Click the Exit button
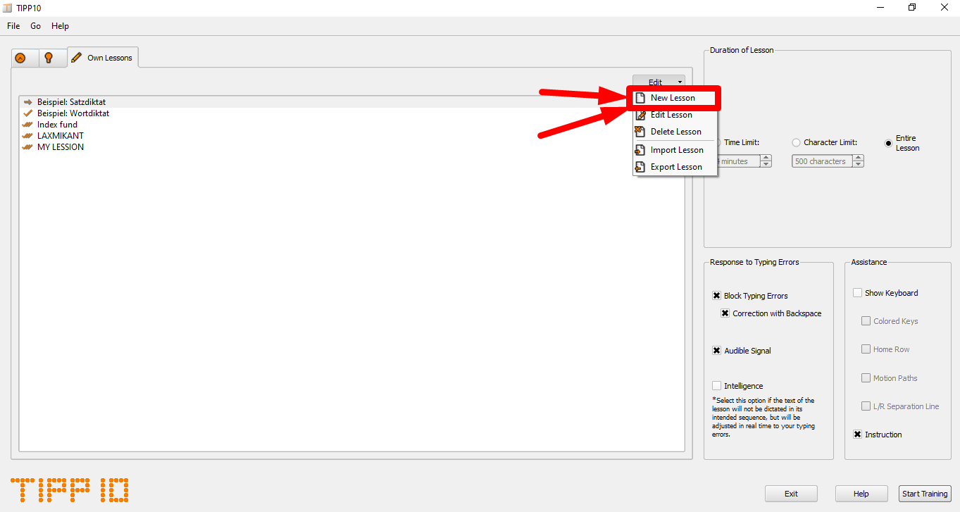 click(x=792, y=494)
